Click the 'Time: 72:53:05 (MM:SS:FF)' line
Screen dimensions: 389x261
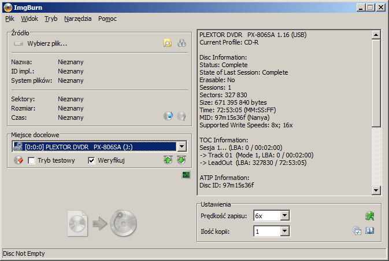click(x=238, y=110)
